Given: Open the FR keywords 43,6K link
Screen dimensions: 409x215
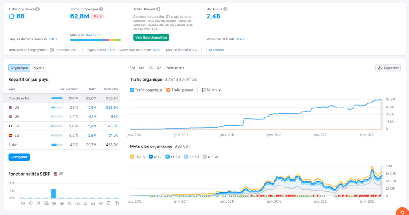Looking at the screenshot, I should [113, 126].
